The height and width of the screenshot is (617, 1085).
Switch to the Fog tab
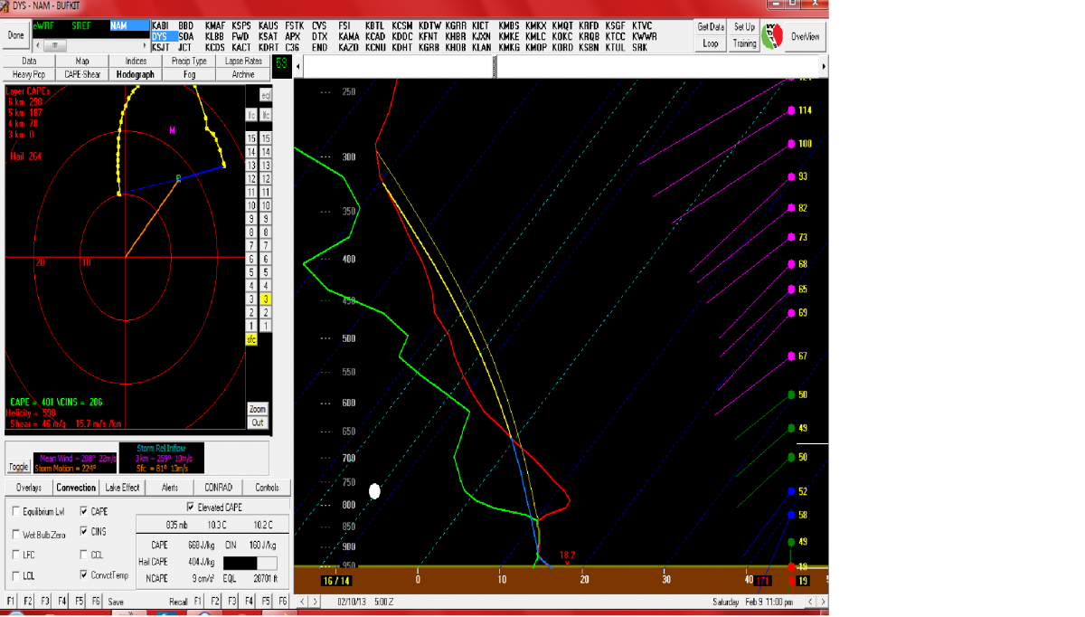coord(189,74)
